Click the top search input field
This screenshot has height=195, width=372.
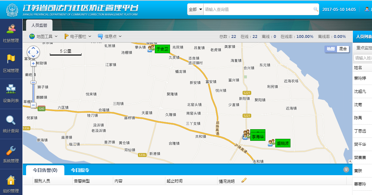tap(258, 10)
